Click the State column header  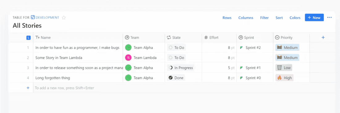click(x=183, y=37)
